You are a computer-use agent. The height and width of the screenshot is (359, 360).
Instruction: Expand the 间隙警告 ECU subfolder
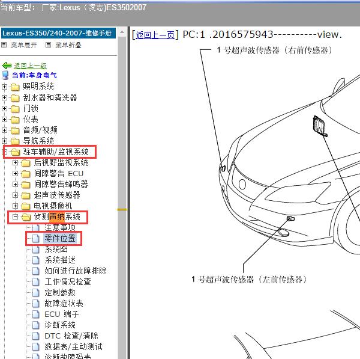(15, 174)
